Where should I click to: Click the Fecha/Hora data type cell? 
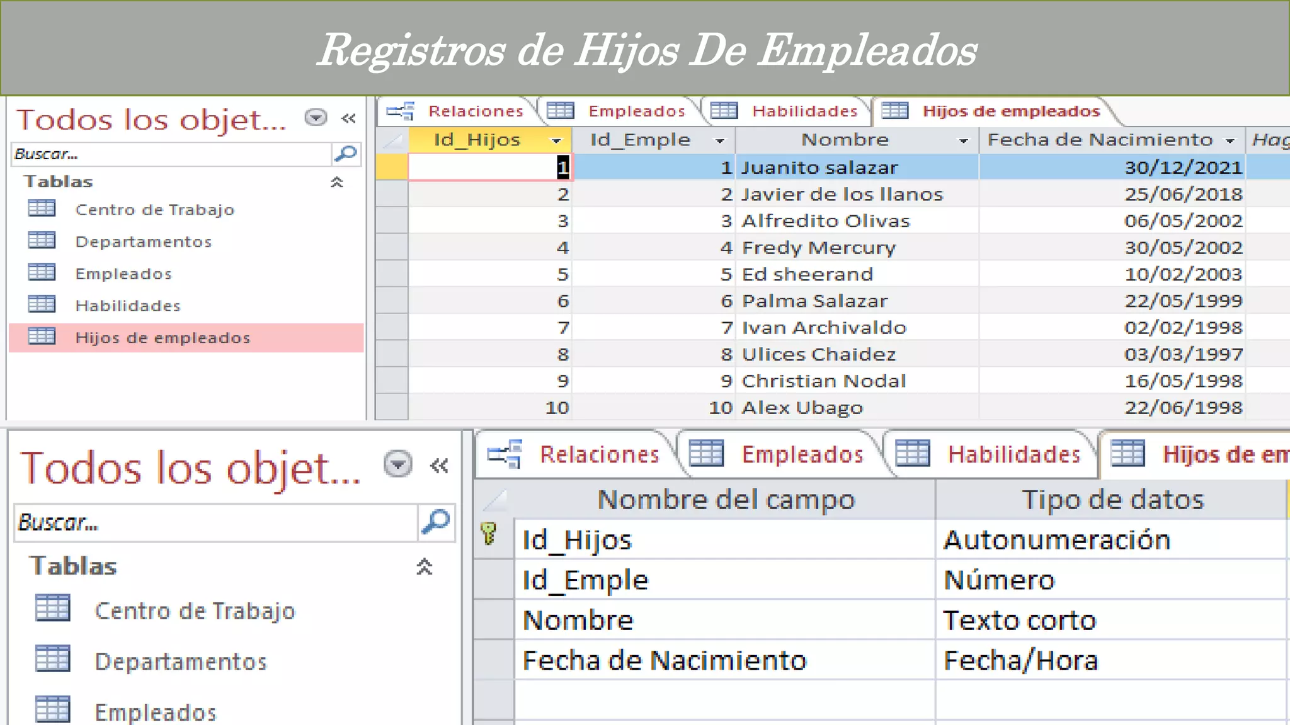[x=1110, y=660]
